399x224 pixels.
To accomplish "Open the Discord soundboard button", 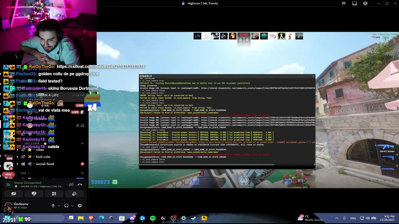I will point(74,194).
